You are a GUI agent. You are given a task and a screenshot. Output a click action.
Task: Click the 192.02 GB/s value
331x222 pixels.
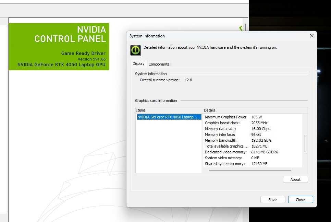(x=261, y=140)
